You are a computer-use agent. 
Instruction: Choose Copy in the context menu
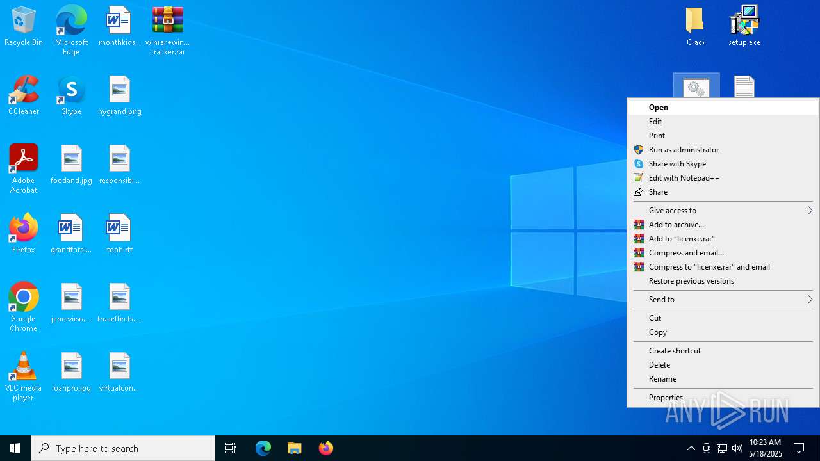tap(723, 332)
